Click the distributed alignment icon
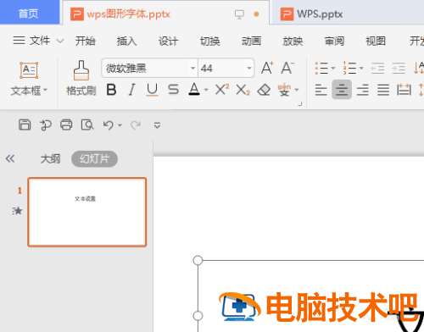 coord(404,90)
